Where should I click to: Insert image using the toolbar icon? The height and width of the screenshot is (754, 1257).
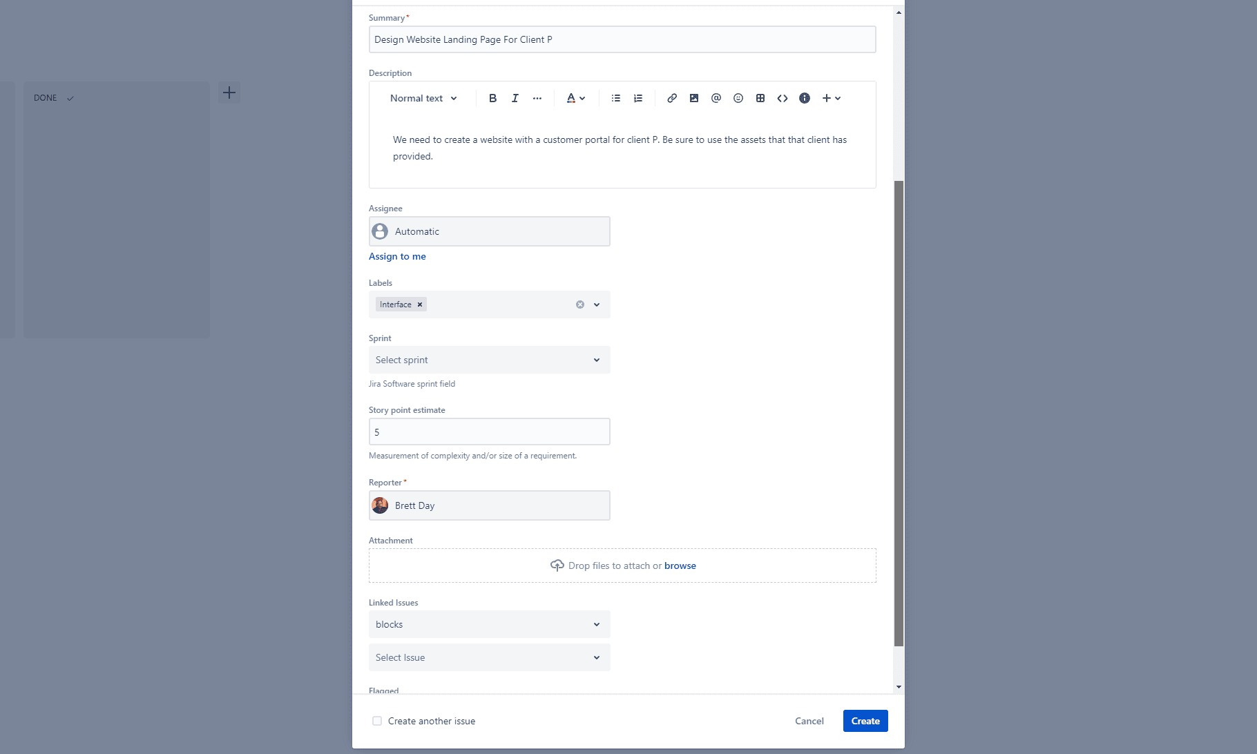point(693,98)
